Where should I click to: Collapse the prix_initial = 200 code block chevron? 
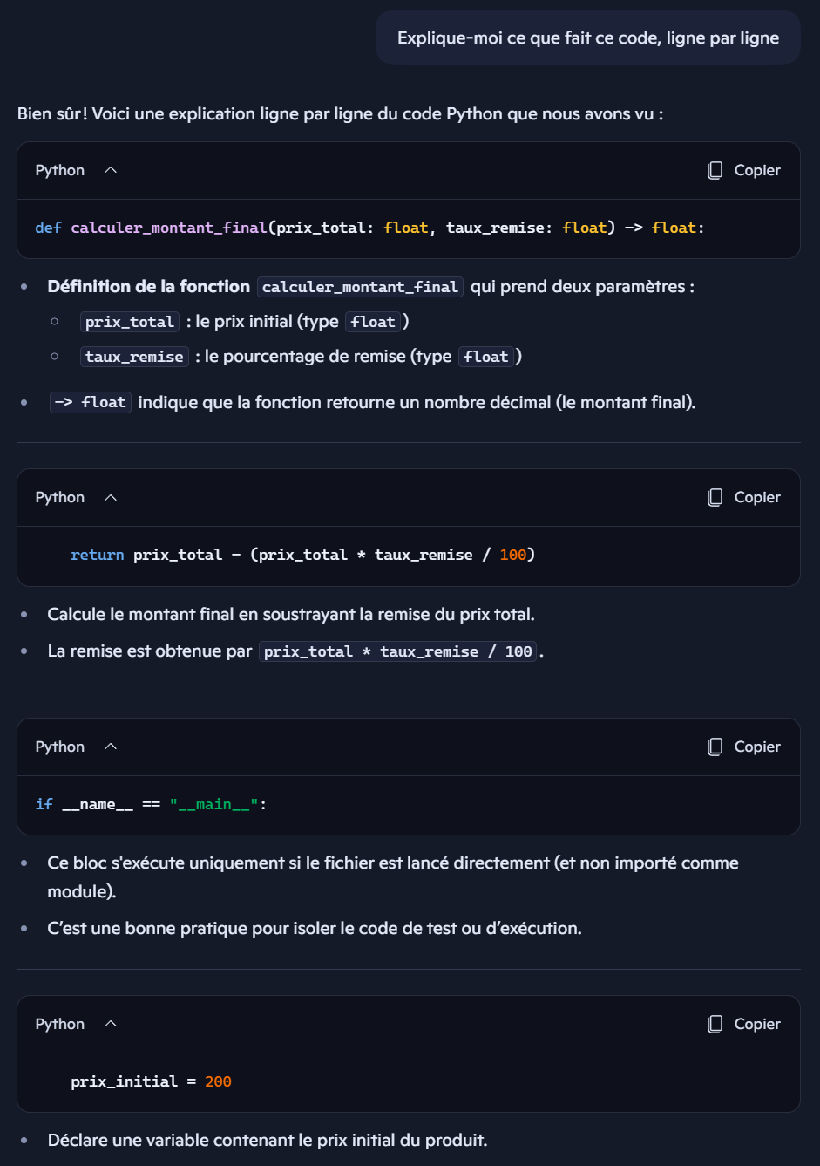coord(111,1024)
